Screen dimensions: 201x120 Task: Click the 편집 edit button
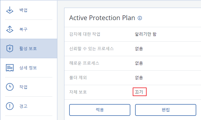(166, 110)
